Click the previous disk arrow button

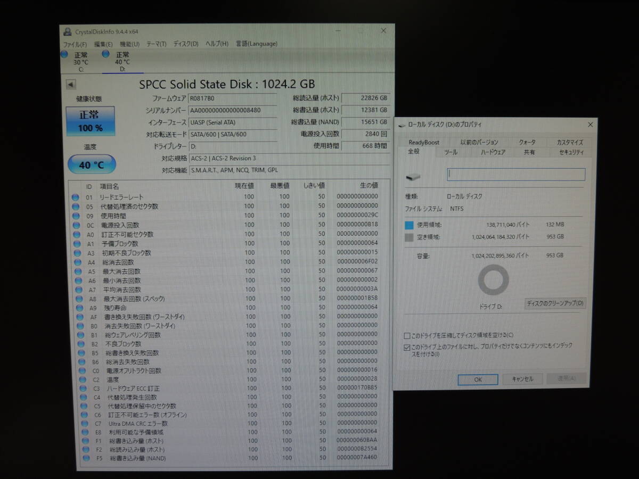(71, 85)
